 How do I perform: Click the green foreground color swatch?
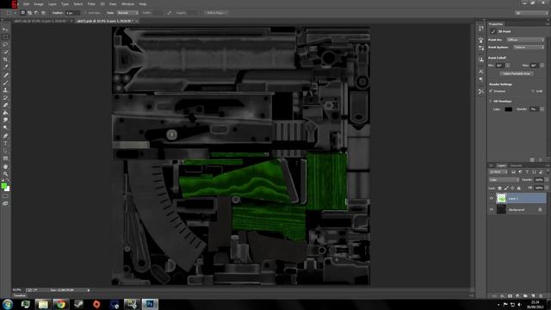pyautogui.click(x=3, y=186)
